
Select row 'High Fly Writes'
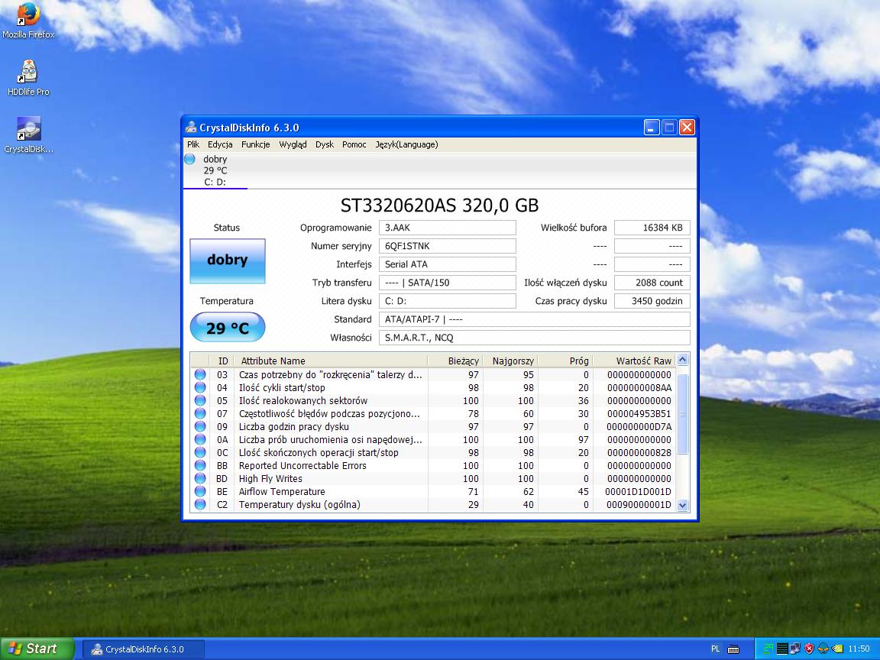[432, 478]
